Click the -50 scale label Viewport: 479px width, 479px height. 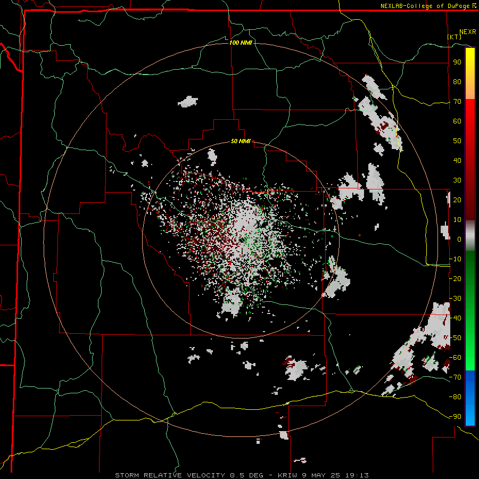coord(456,338)
